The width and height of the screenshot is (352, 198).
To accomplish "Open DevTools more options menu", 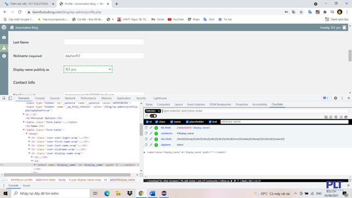I will point(342,98).
